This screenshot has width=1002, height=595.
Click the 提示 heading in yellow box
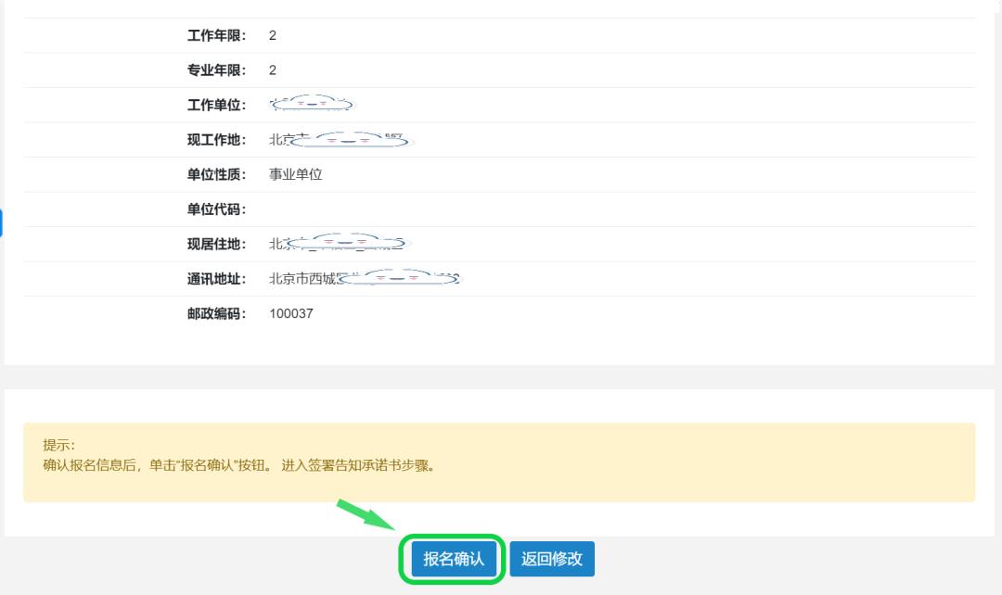58,445
